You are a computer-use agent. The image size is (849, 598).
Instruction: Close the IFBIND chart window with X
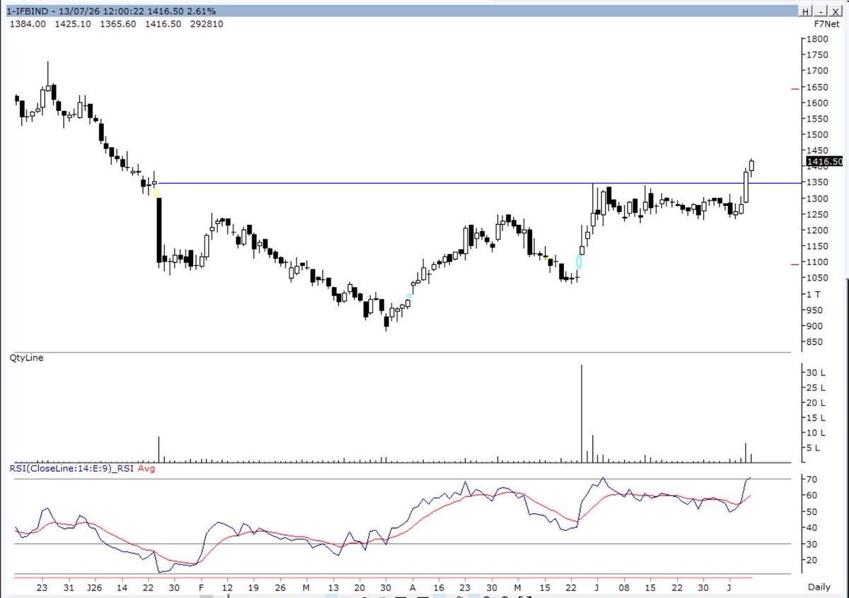pyautogui.click(x=836, y=12)
